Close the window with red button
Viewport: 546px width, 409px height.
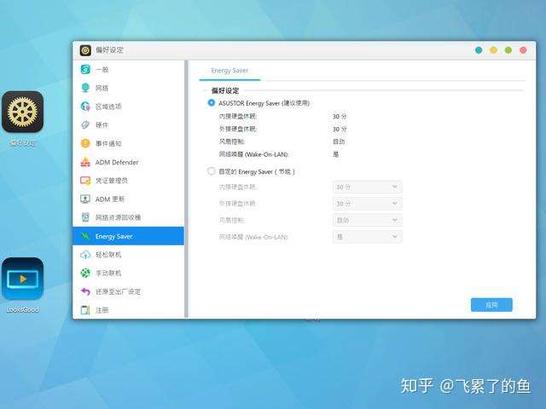[523, 50]
